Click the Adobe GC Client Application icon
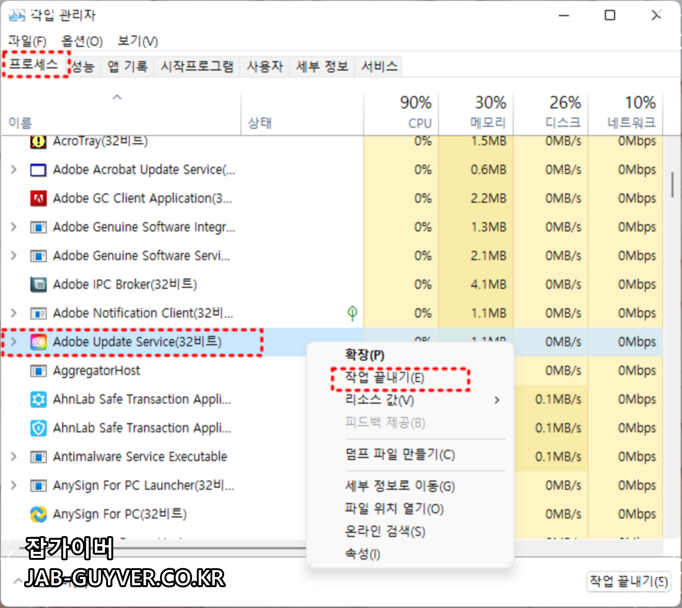The width and height of the screenshot is (682, 608). point(38,198)
